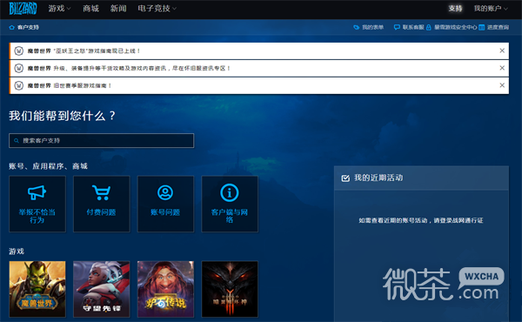Select the 魔兽世界 game thumbnail
Screen dimensions: 522x322
[37, 289]
